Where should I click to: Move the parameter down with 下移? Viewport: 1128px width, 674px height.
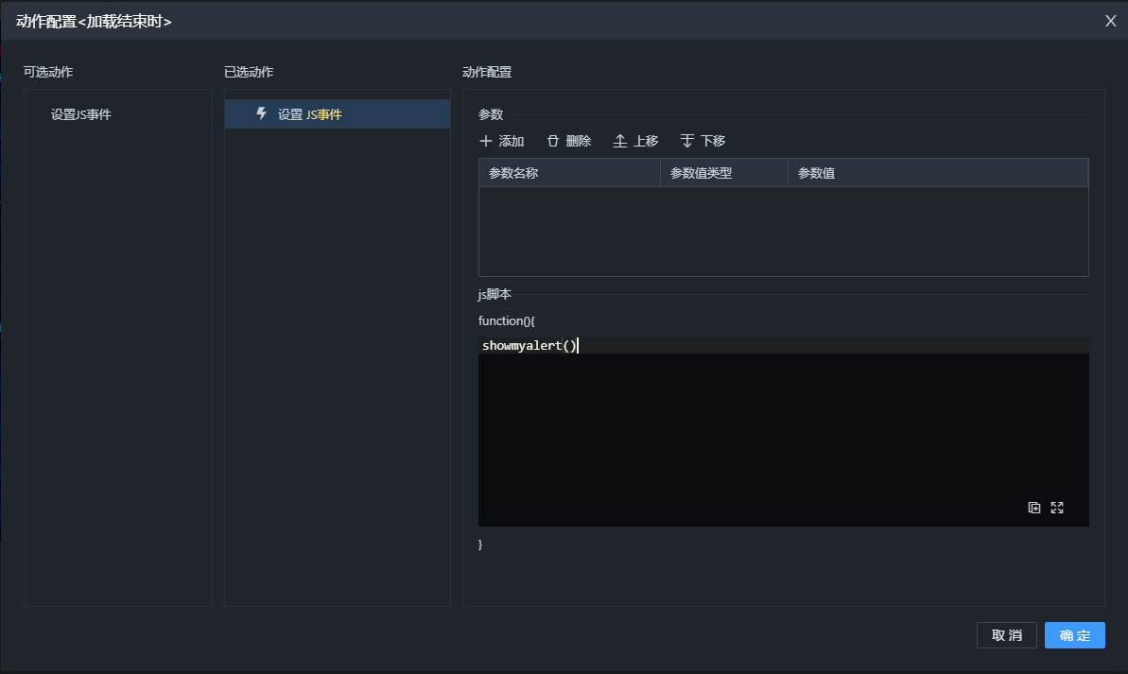(687, 141)
